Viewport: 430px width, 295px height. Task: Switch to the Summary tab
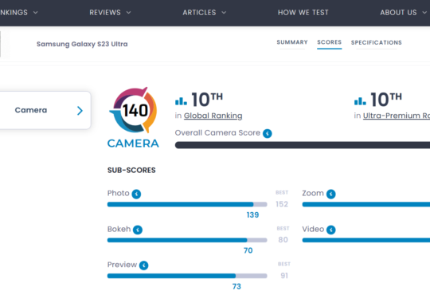[292, 42]
